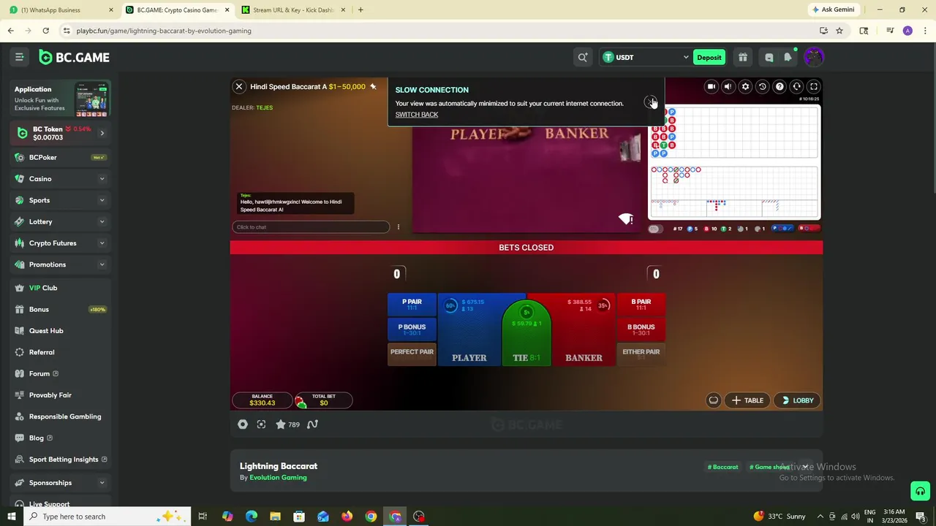Open the game history clock icon
Image resolution: width=936 pixels, height=526 pixels.
pyautogui.click(x=762, y=86)
